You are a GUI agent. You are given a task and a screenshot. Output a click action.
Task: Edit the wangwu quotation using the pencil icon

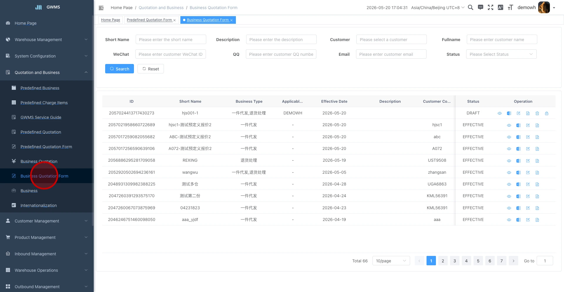tap(528, 173)
